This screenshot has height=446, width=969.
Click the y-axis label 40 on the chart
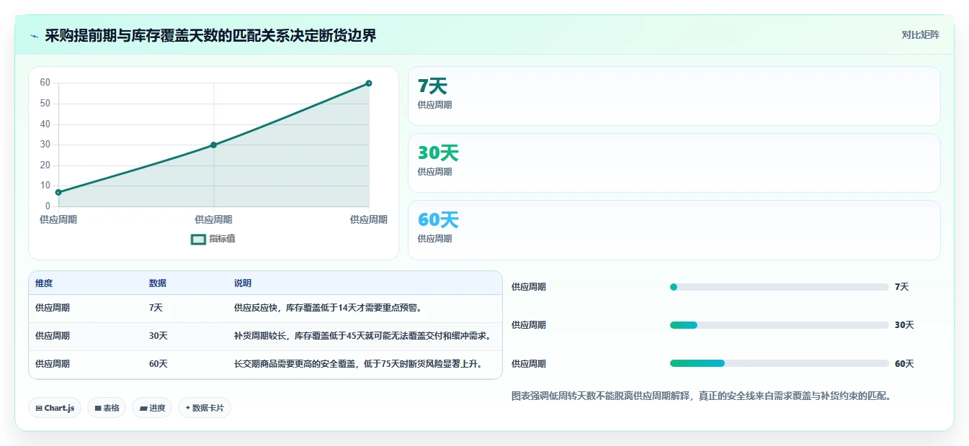pyautogui.click(x=45, y=124)
